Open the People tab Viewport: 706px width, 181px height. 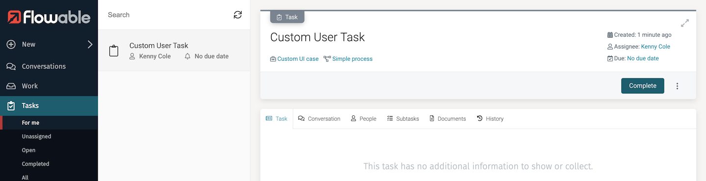363,119
